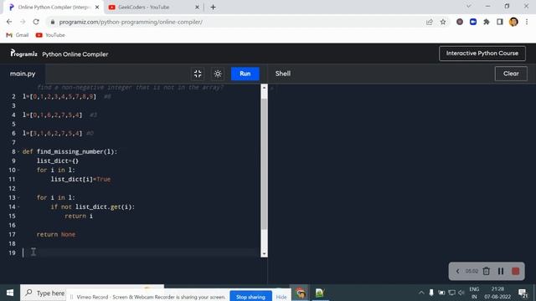Open the green taskbar application icon
The height and width of the screenshot is (301, 536).
[320, 293]
